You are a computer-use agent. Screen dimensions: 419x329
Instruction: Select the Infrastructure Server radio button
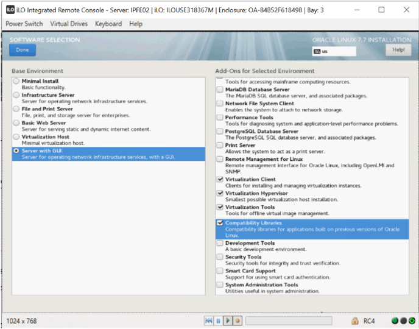[16, 95]
